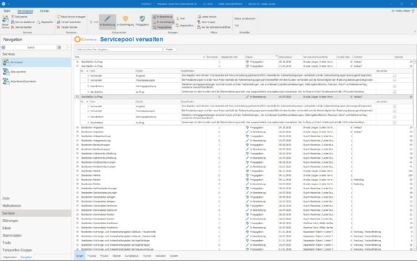Click the Neuer Service ribbon icon
The height and width of the screenshot is (261, 417).
pyautogui.click(x=6, y=22)
